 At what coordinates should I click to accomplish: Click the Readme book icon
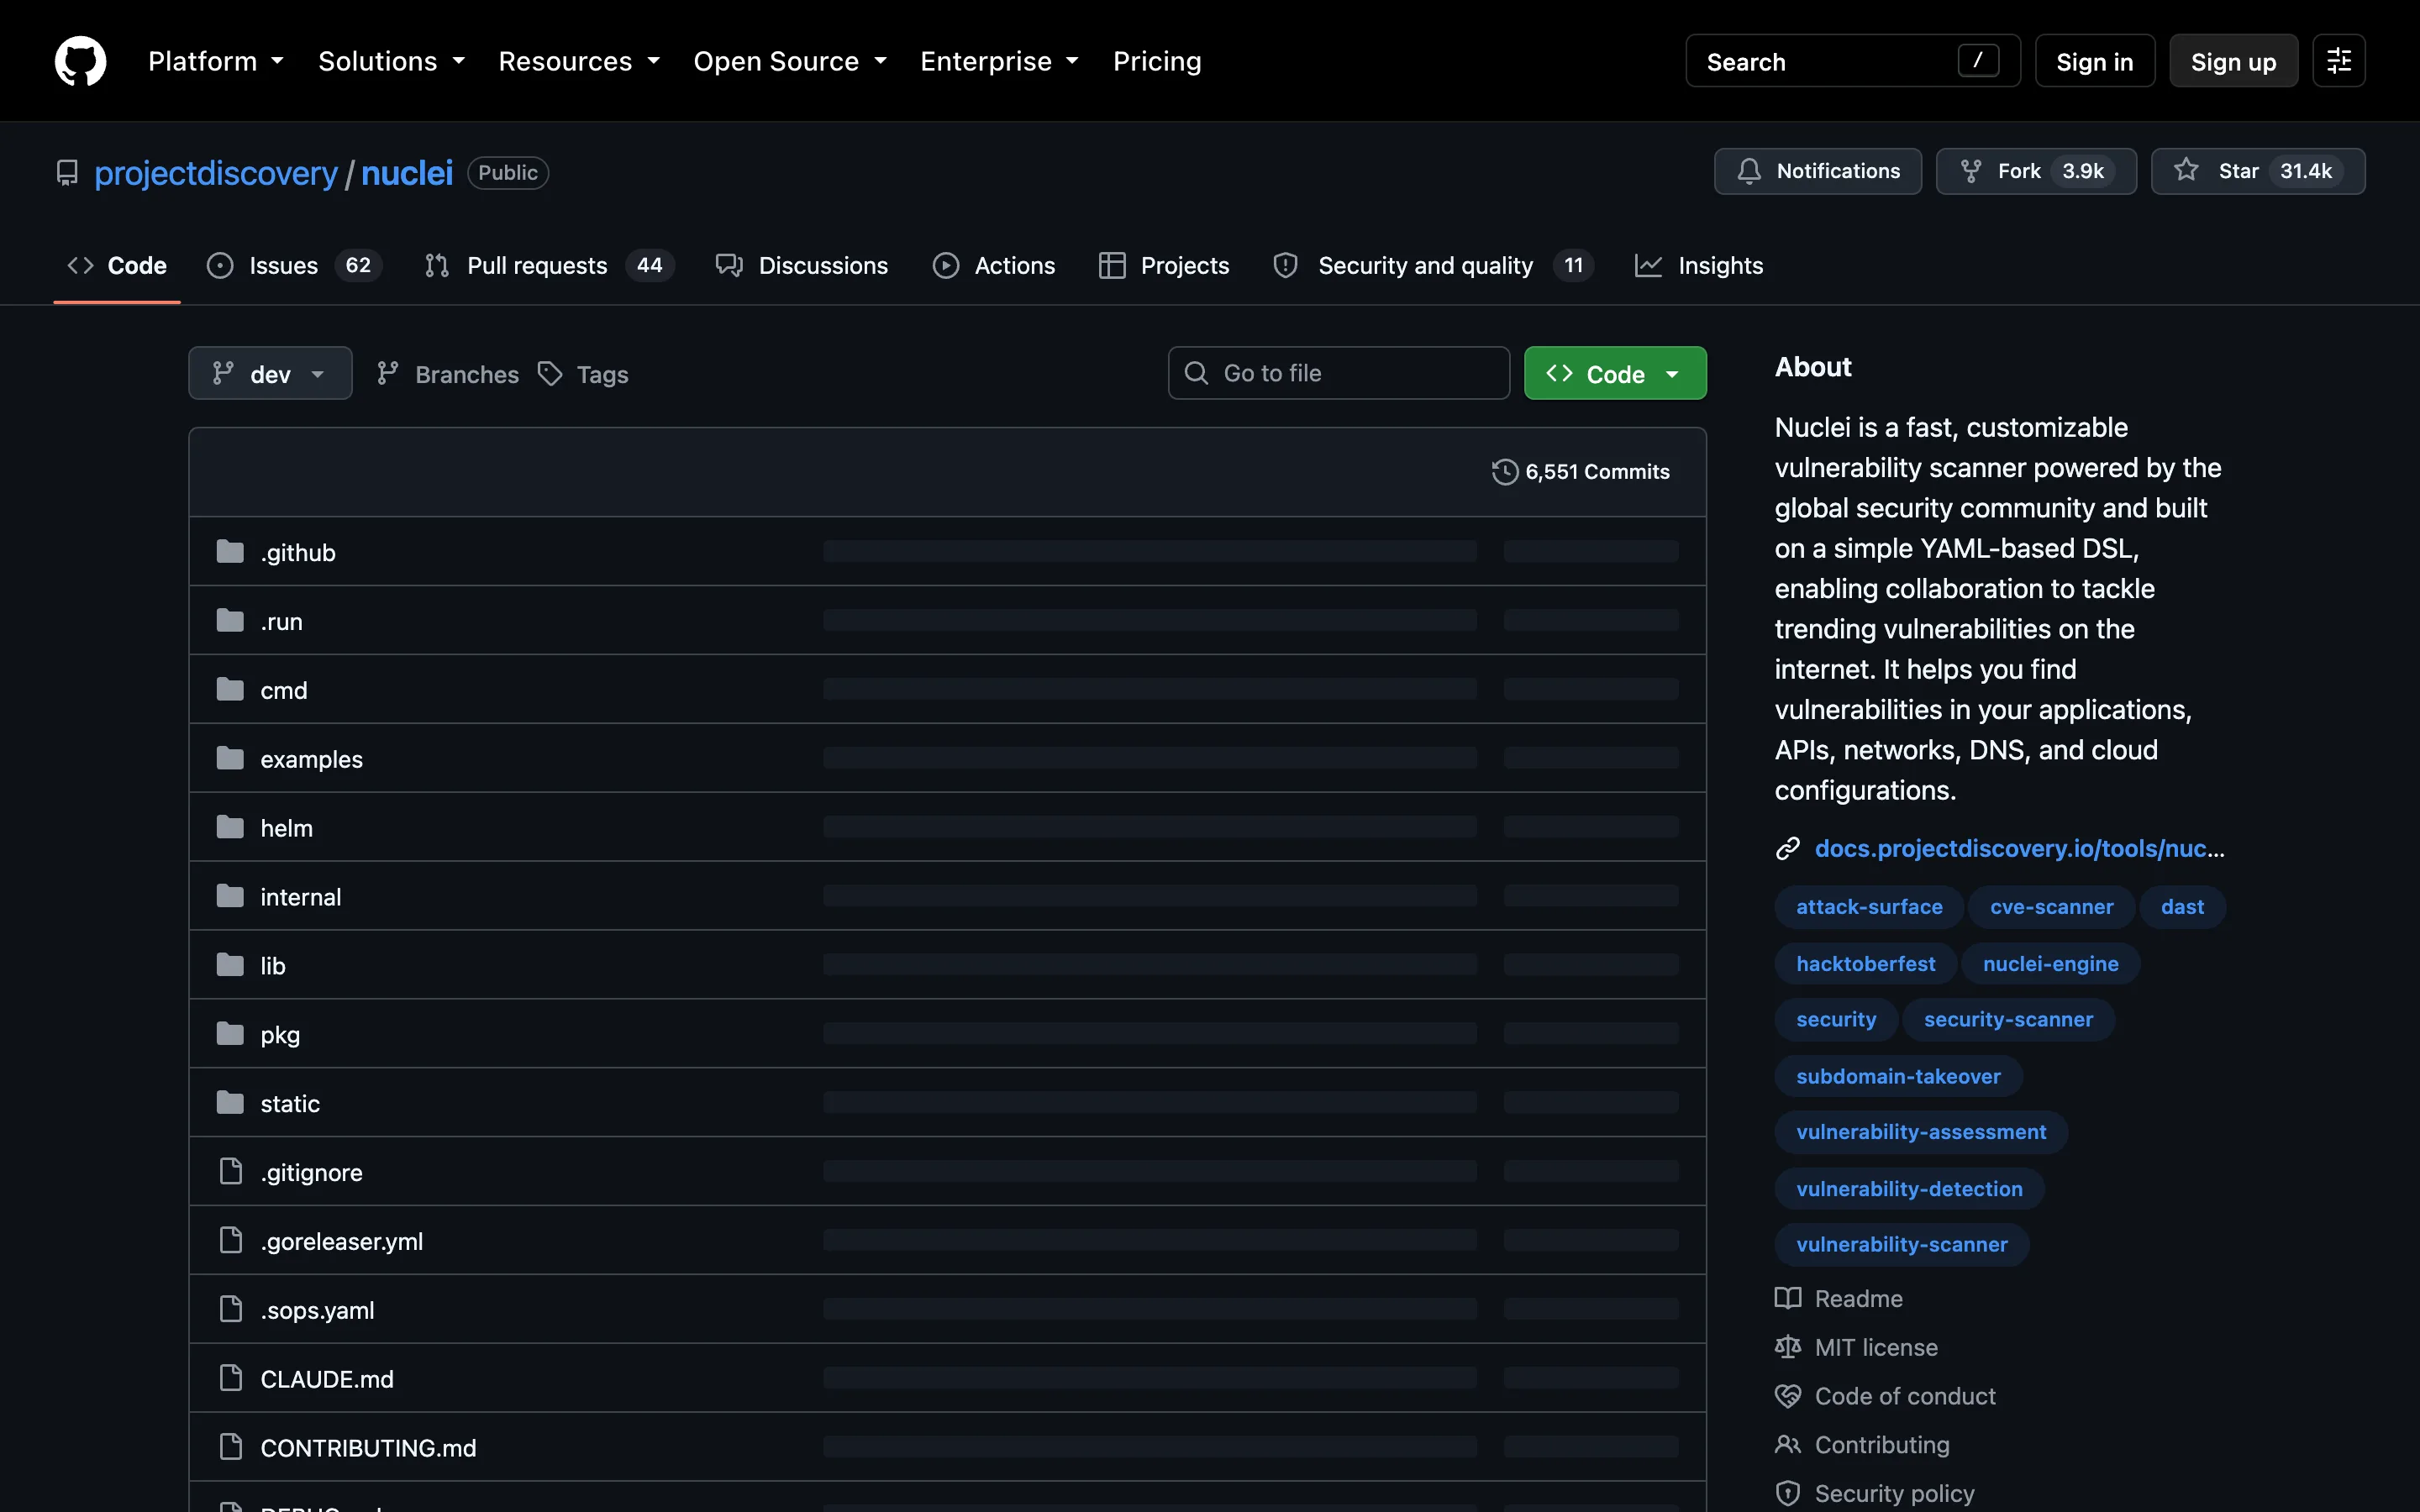coord(1787,1298)
